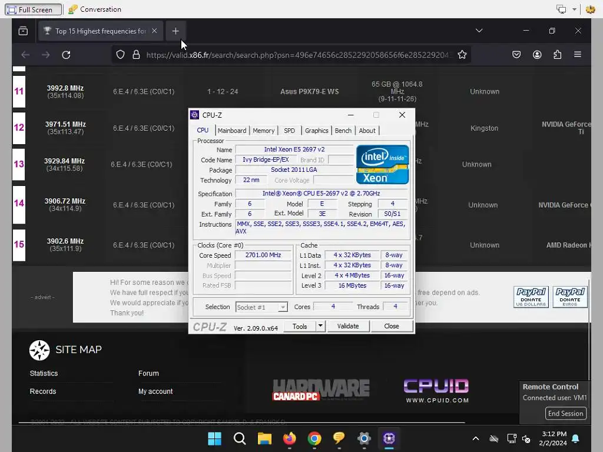Screen dimensions: 603x452
Task: Open the Memory tab in CPU-Z
Action: (x=263, y=131)
